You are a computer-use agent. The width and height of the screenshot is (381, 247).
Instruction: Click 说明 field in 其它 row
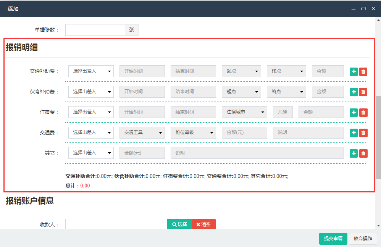pyautogui.click(x=257, y=153)
